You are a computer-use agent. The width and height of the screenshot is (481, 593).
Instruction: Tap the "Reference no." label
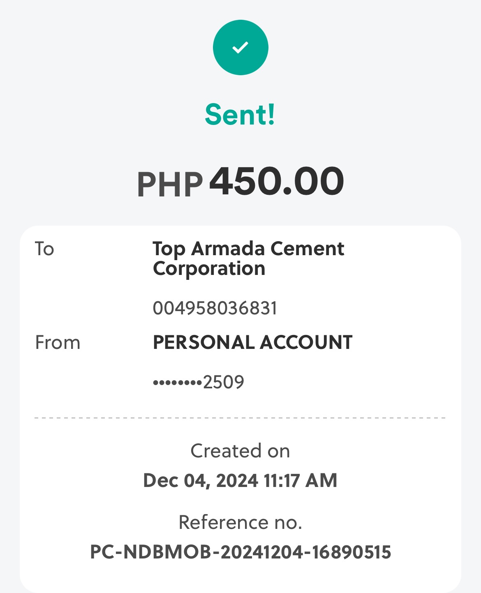point(240,522)
